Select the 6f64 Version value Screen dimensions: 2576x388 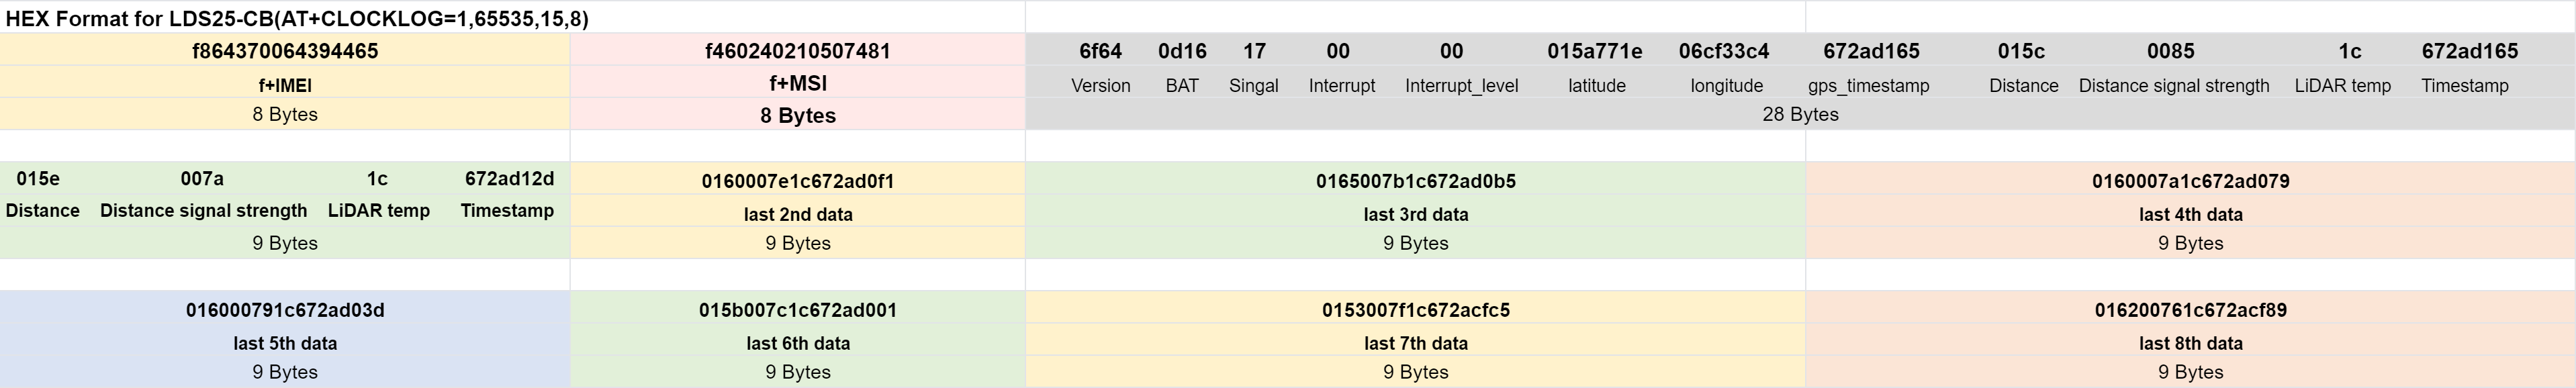pyautogui.click(x=1100, y=51)
